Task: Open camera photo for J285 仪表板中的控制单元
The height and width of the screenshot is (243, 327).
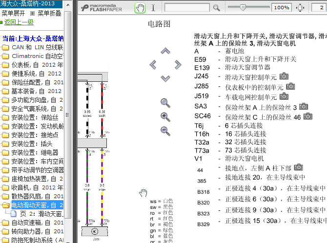Action: (x=290, y=86)
